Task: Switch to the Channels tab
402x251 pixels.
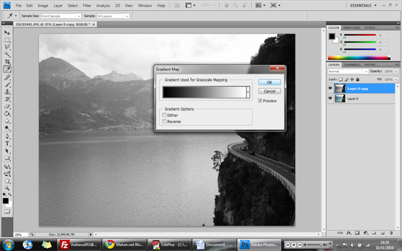Action: click(x=352, y=65)
